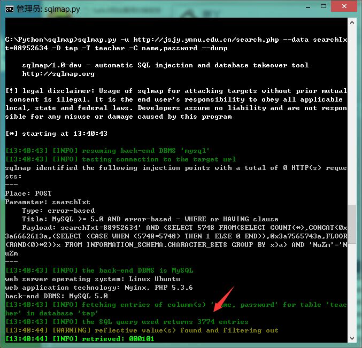The width and height of the screenshot is (362, 348).
Task: Click the vertical scrollbar thumb
Action: (x=352, y=224)
